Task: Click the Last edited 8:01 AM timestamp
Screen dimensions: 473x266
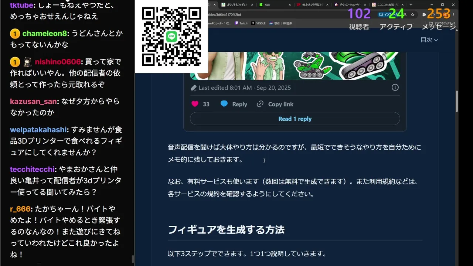Action: click(x=245, y=88)
